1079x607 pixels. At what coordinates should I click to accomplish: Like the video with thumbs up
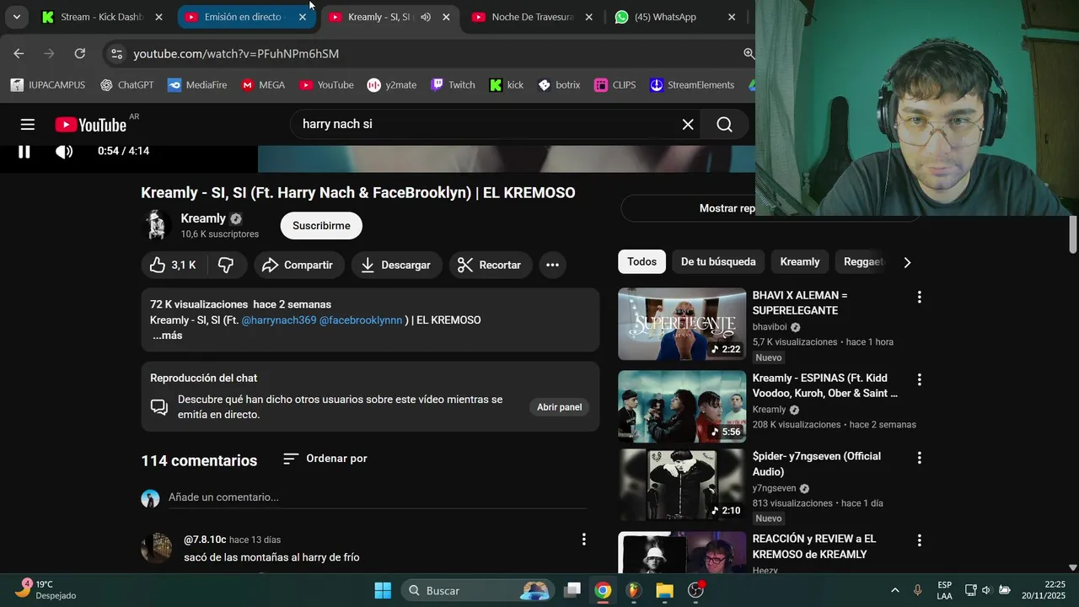pos(174,265)
